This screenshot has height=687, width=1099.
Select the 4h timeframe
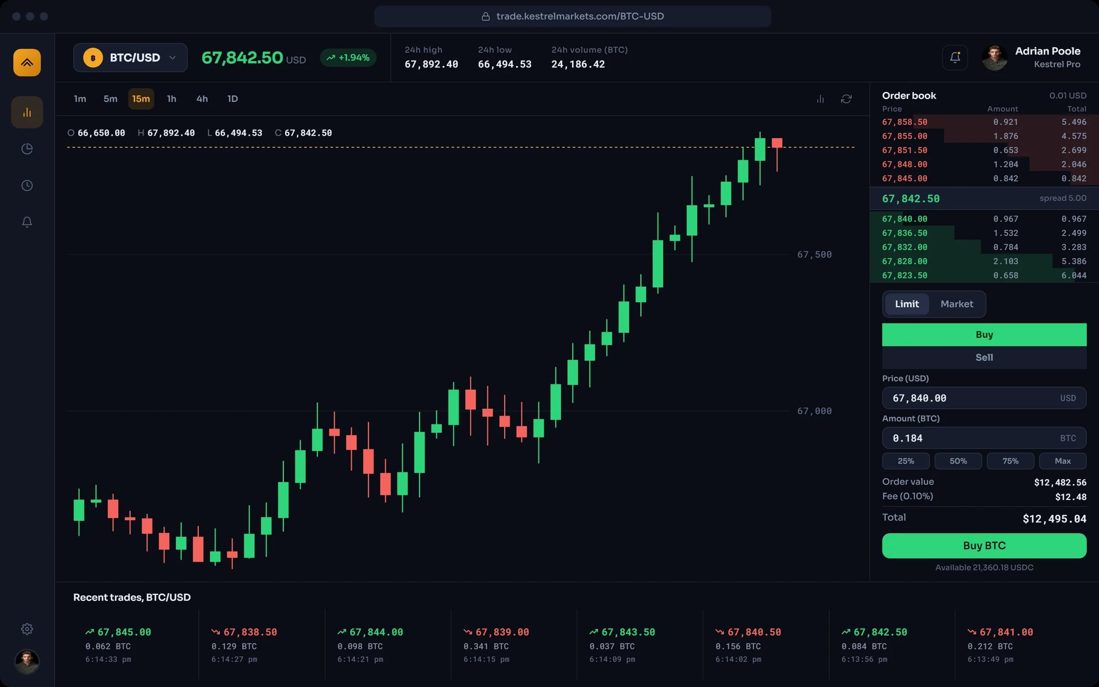202,99
